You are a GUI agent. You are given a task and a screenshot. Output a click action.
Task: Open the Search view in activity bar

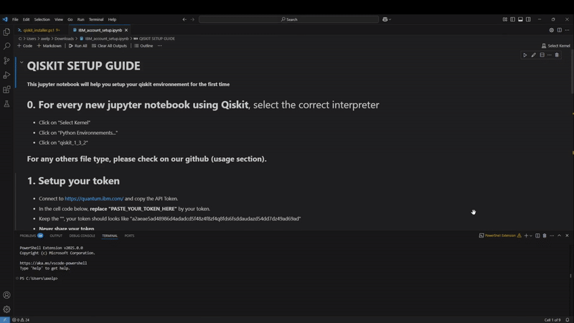tap(6, 46)
